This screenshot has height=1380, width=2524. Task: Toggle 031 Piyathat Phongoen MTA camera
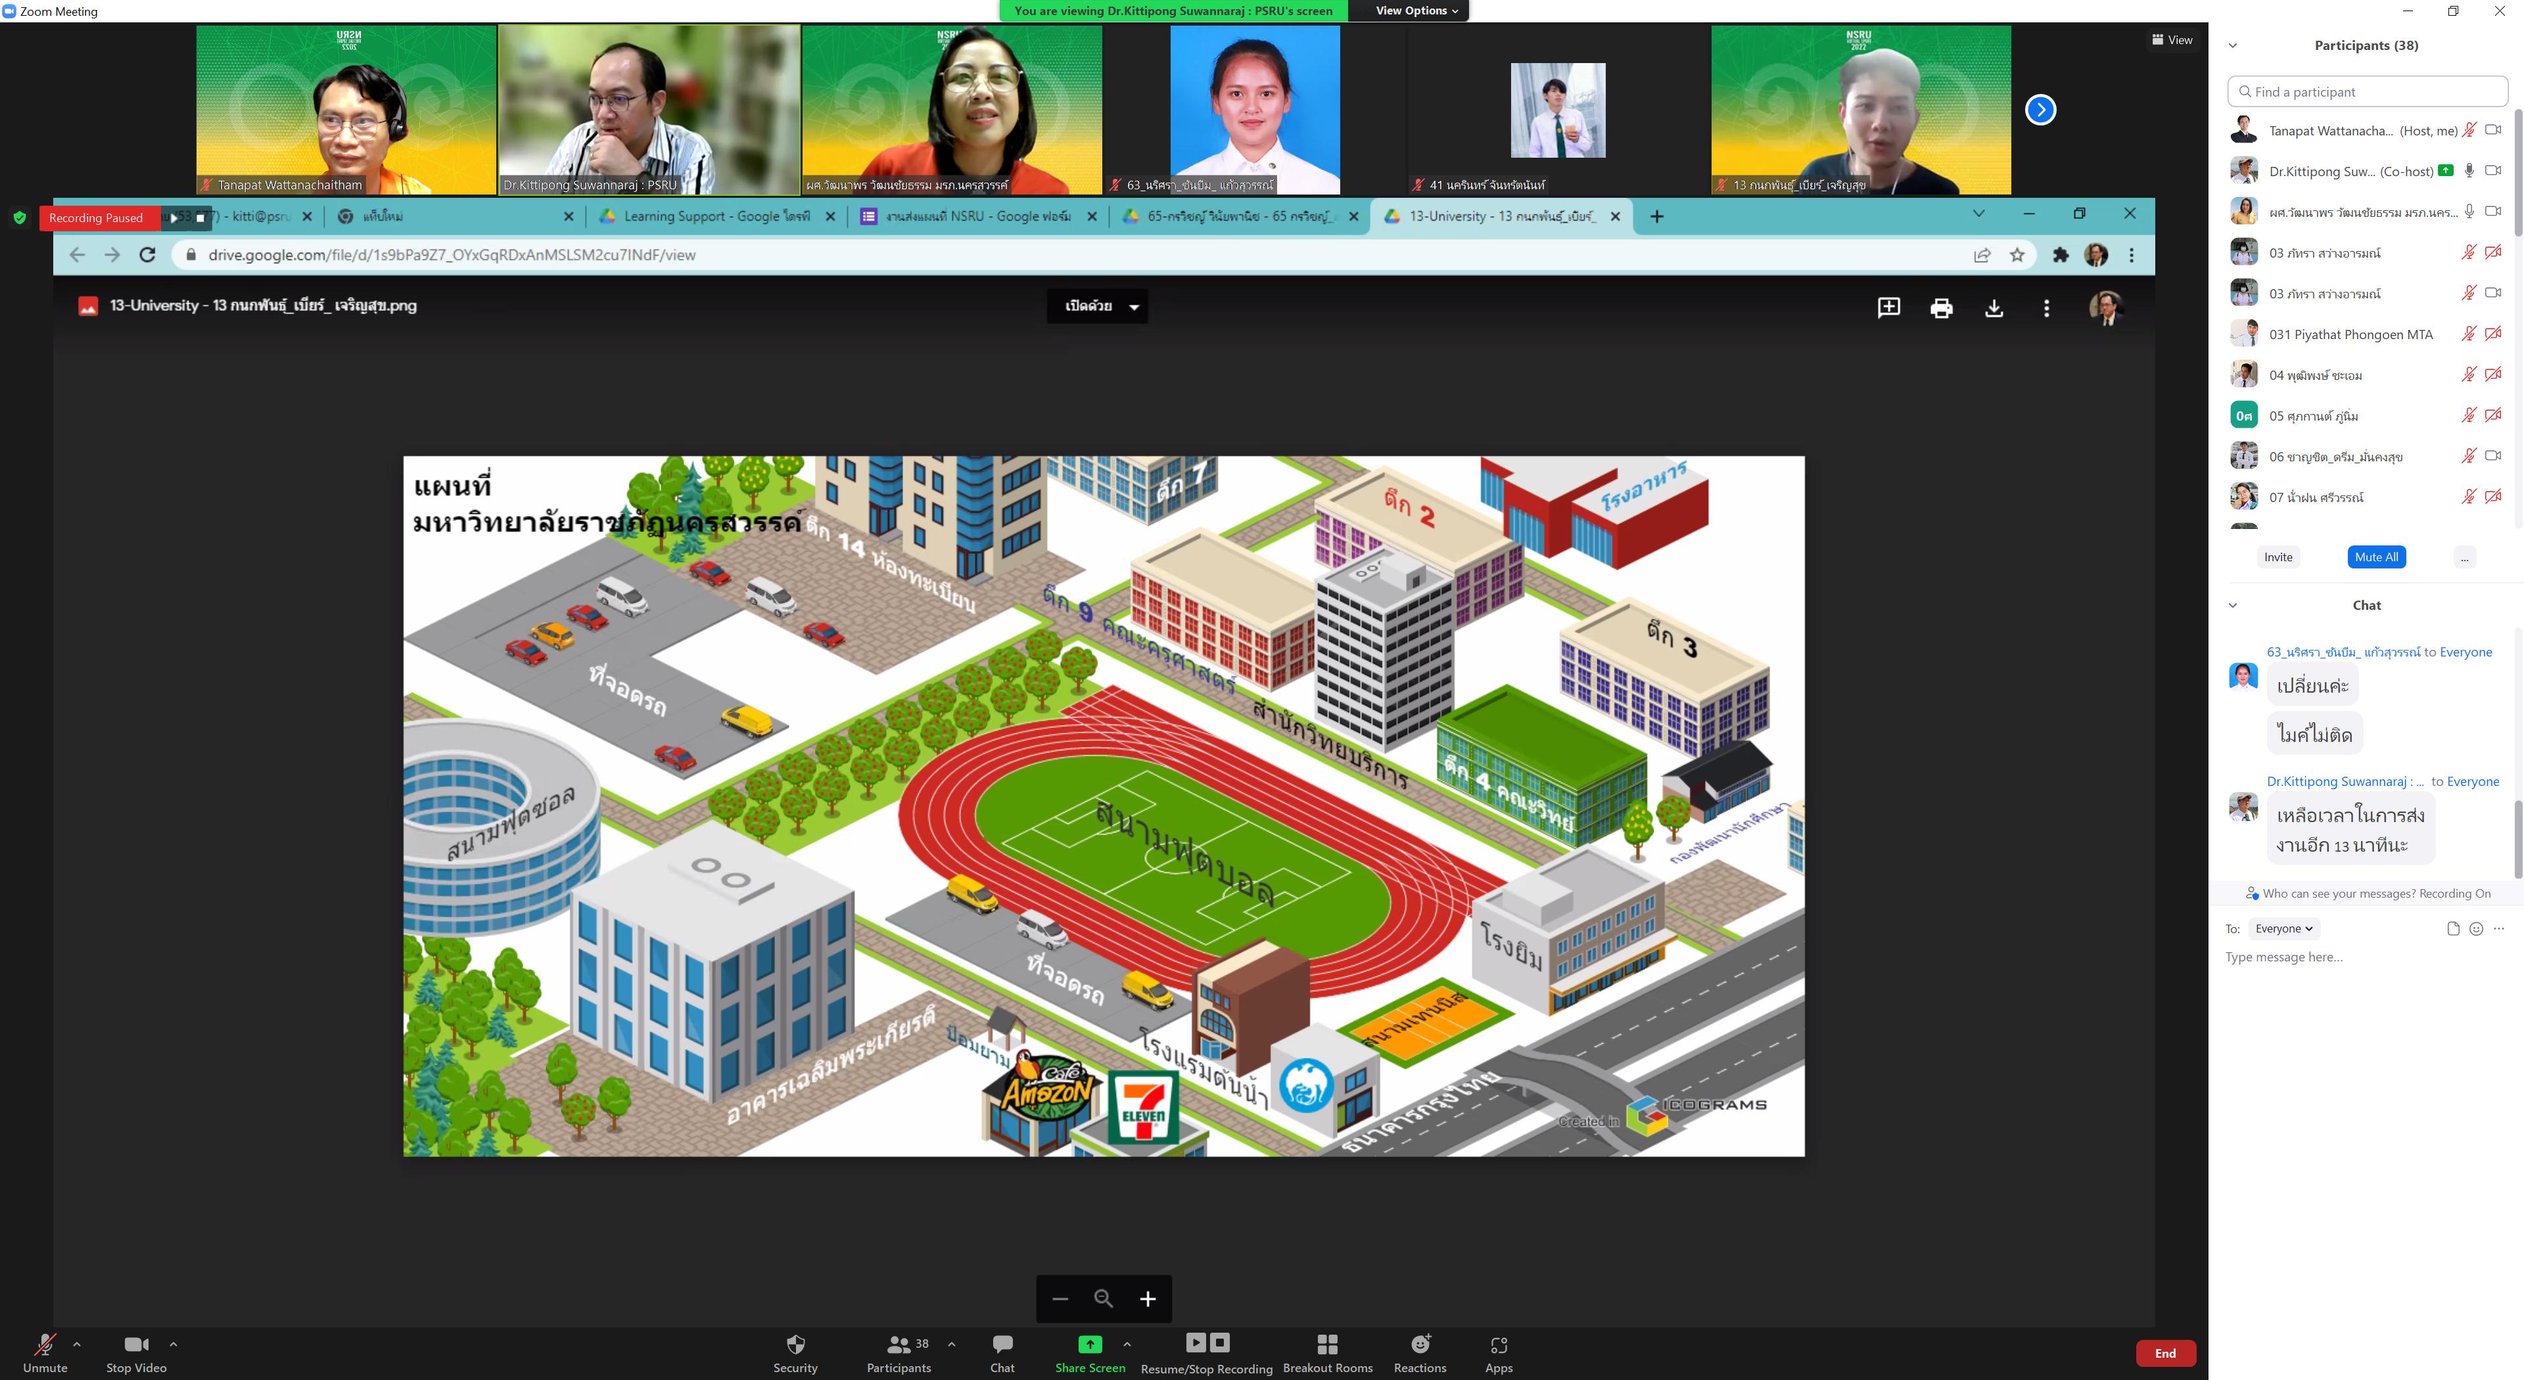pyautogui.click(x=2494, y=334)
